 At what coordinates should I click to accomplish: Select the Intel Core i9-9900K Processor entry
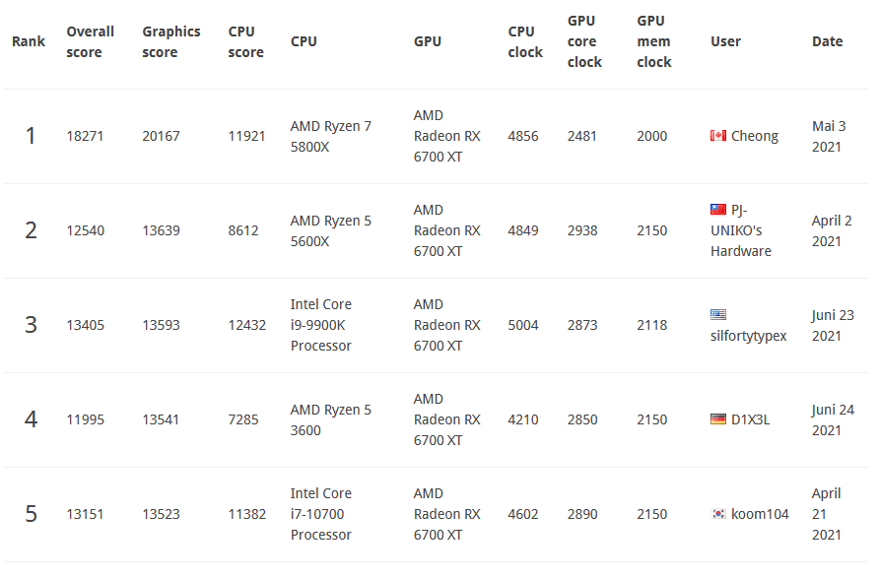point(321,325)
